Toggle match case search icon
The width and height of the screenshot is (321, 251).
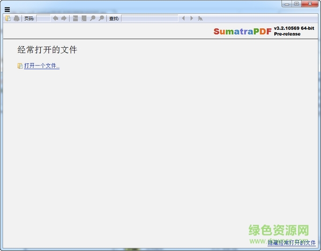click(200, 18)
